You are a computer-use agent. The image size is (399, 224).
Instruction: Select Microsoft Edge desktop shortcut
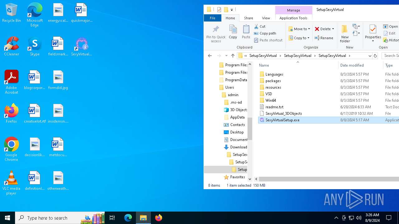point(35,15)
